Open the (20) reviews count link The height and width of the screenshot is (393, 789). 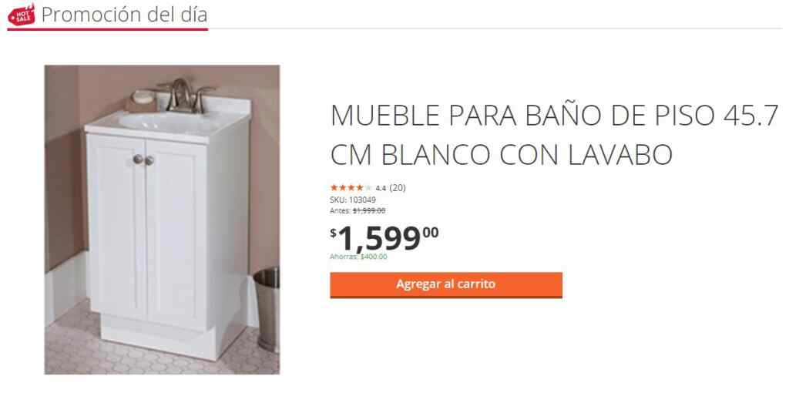pyautogui.click(x=398, y=188)
